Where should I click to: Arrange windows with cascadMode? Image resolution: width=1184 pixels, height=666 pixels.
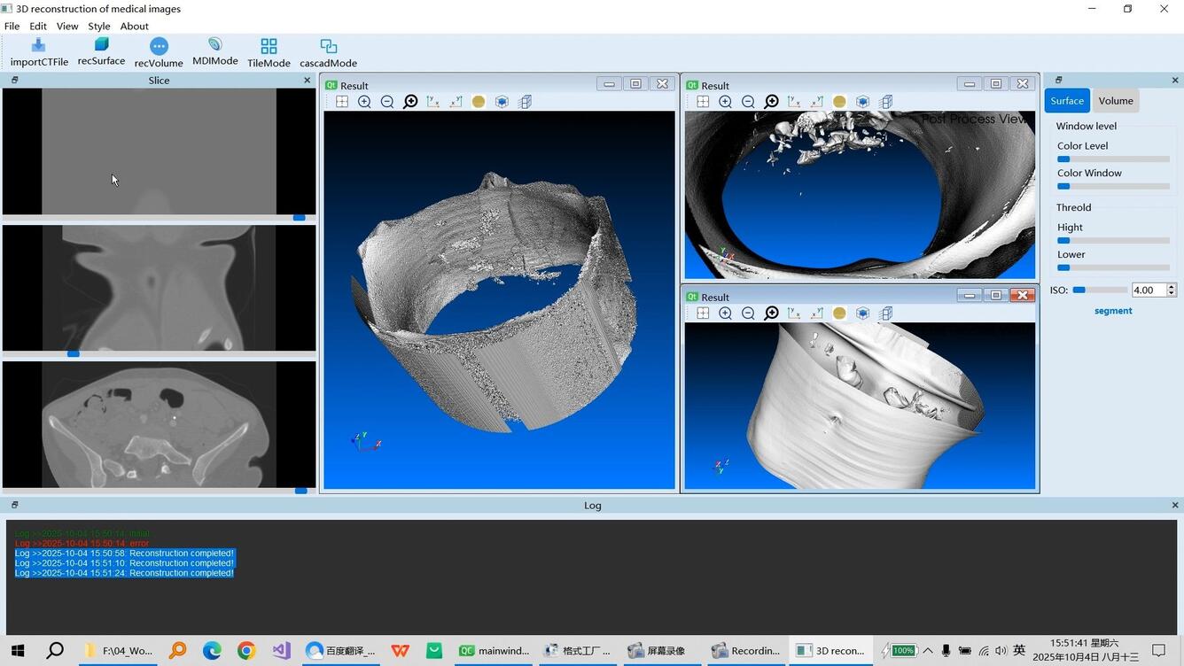(328, 53)
